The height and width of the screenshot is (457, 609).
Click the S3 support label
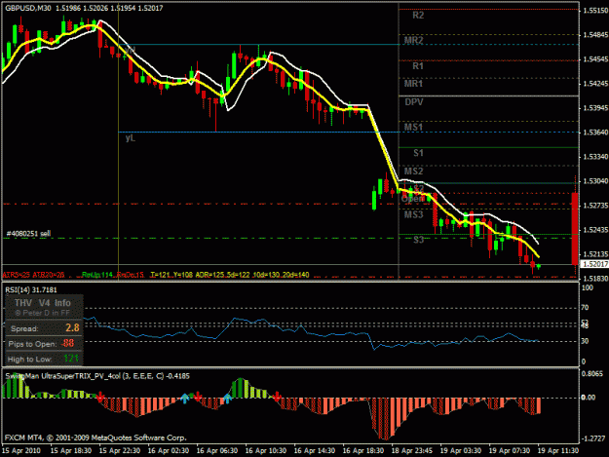[418, 240]
